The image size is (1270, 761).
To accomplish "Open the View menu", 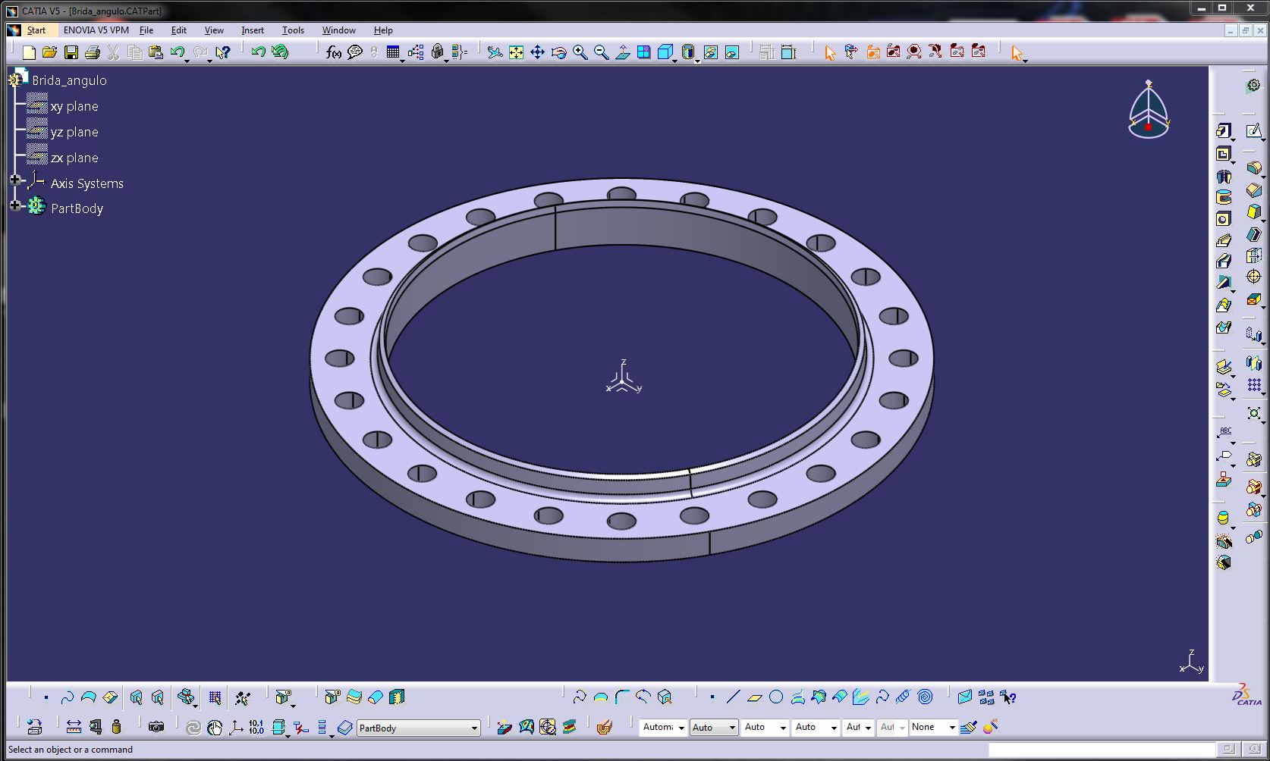I will coord(214,30).
